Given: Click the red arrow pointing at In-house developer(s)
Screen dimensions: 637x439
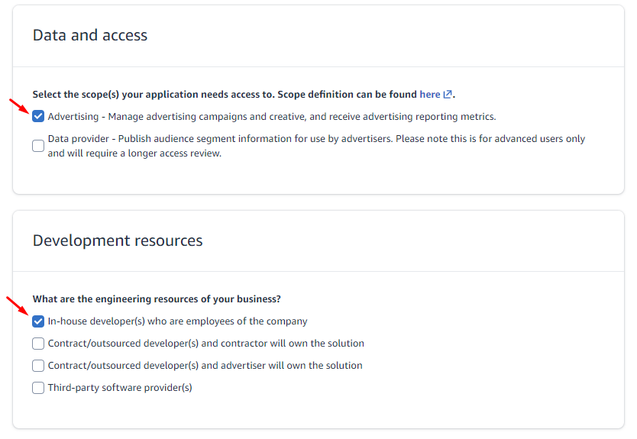Looking at the screenshot, I should 17,306.
